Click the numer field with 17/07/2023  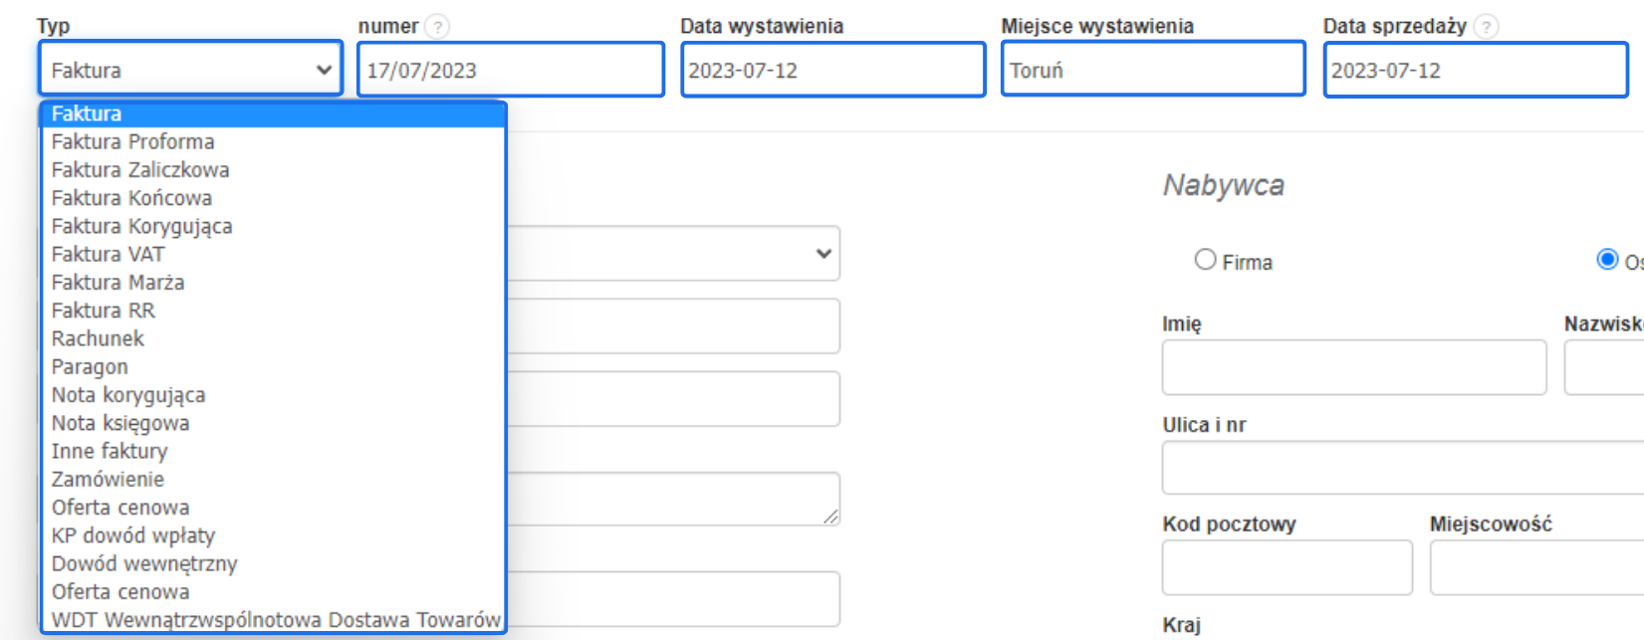pyautogui.click(x=510, y=70)
